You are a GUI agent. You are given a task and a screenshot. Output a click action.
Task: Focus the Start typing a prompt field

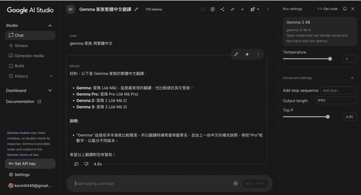pyautogui.click(x=152, y=183)
